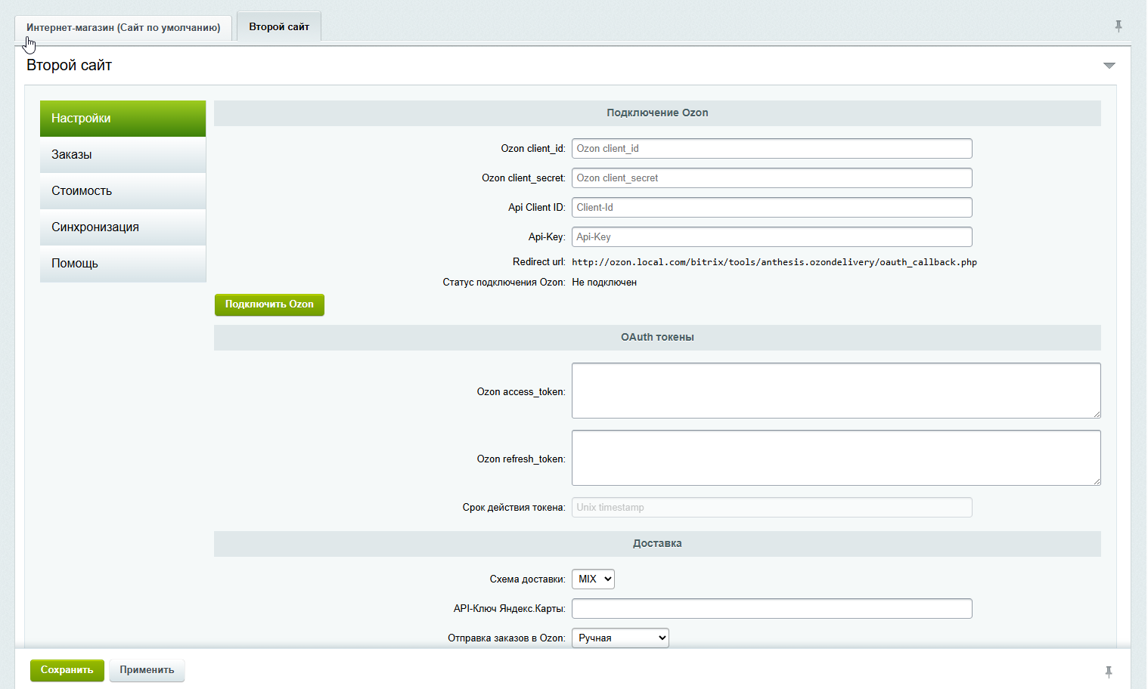Select the Redirect url callback address text
Image resolution: width=1148 pixels, height=689 pixels.
pos(774,262)
